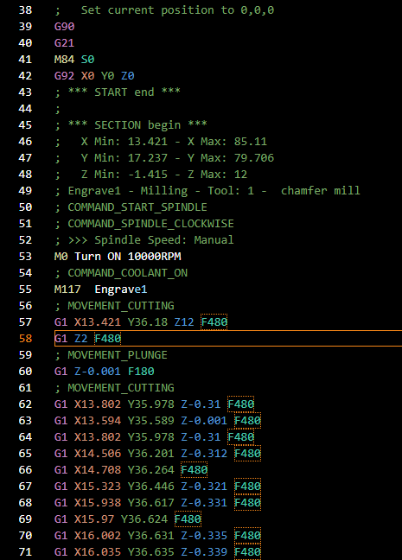Click the comment 'Set current position to 0,0,0'
402x560 pixels.
click(177, 10)
